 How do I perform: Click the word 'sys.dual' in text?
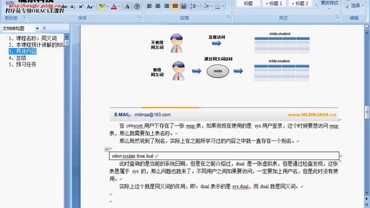point(240,187)
